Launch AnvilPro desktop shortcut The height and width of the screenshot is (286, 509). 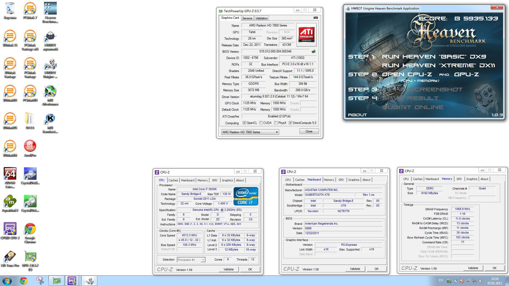click(x=30, y=148)
